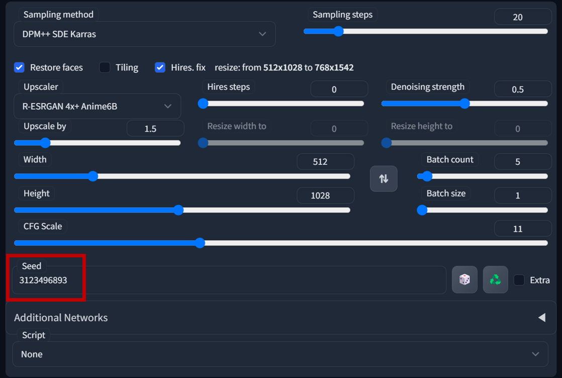Click the resize from 512x1028 to 768x1542 text
The width and height of the screenshot is (562, 378).
coord(284,67)
